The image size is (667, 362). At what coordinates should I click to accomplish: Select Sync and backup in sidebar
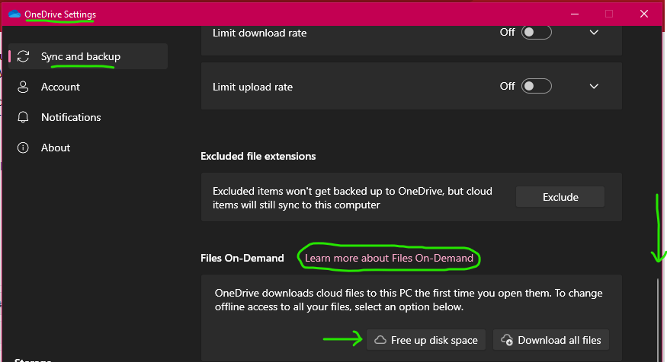point(88,56)
